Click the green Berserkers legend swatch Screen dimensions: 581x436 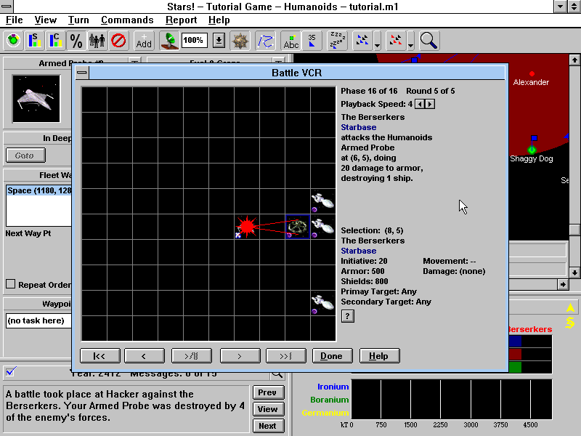click(x=515, y=367)
